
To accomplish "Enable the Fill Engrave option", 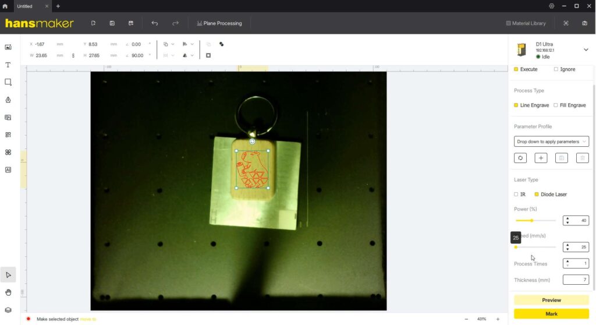I will coord(556,105).
